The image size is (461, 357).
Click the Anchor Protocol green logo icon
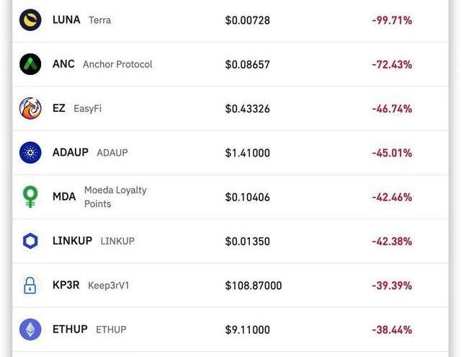point(30,64)
